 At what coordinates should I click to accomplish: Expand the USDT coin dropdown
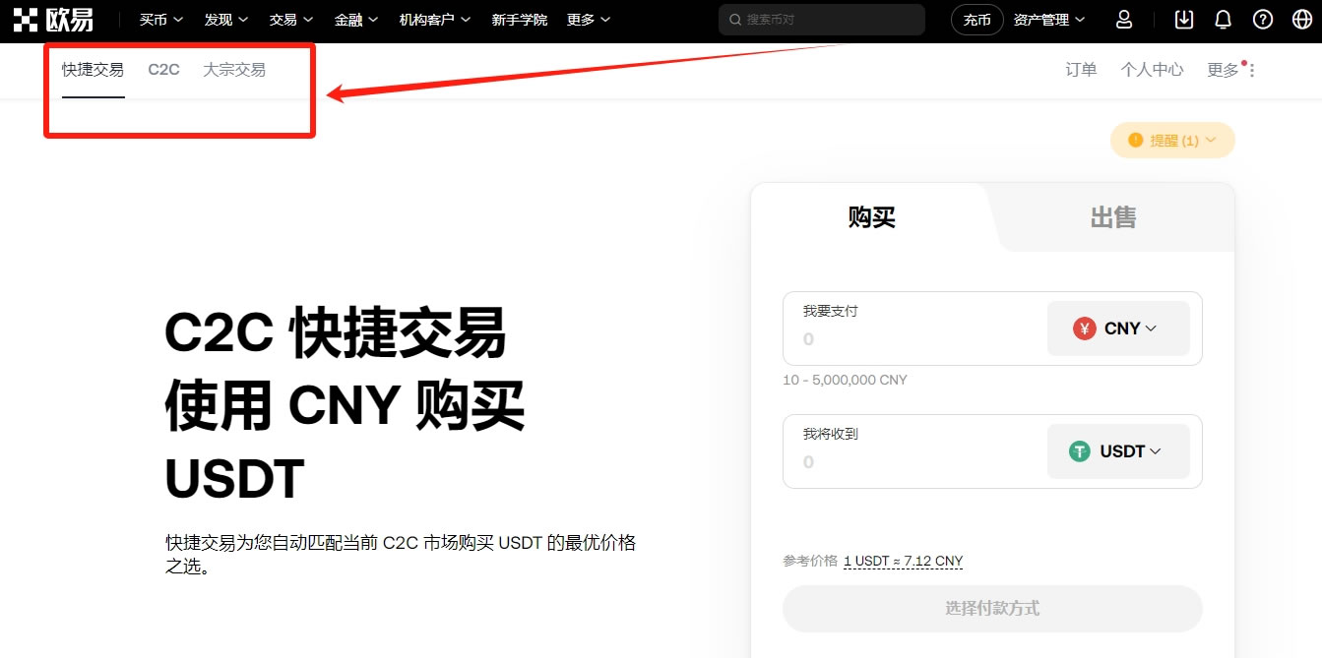coord(1118,451)
